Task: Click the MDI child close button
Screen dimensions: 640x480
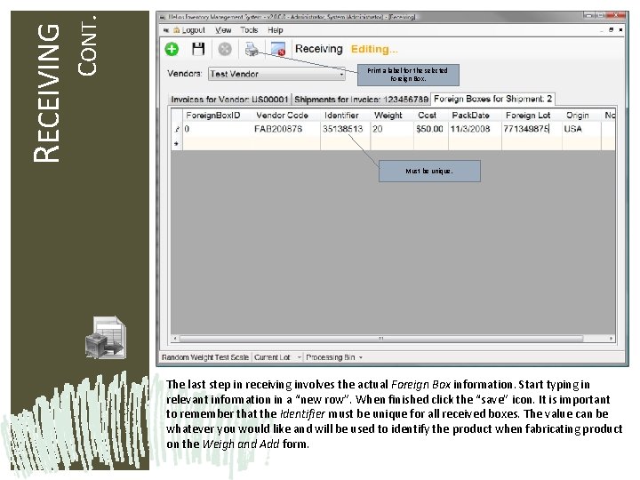Action: pos(620,30)
